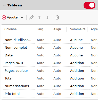Open the Ajouter dropdown arrow
The image size is (98, 100).
22,17
